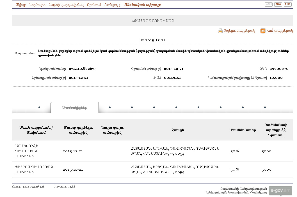
Task: Open the Ուղեցույց menu item
Action: pos(112,5)
